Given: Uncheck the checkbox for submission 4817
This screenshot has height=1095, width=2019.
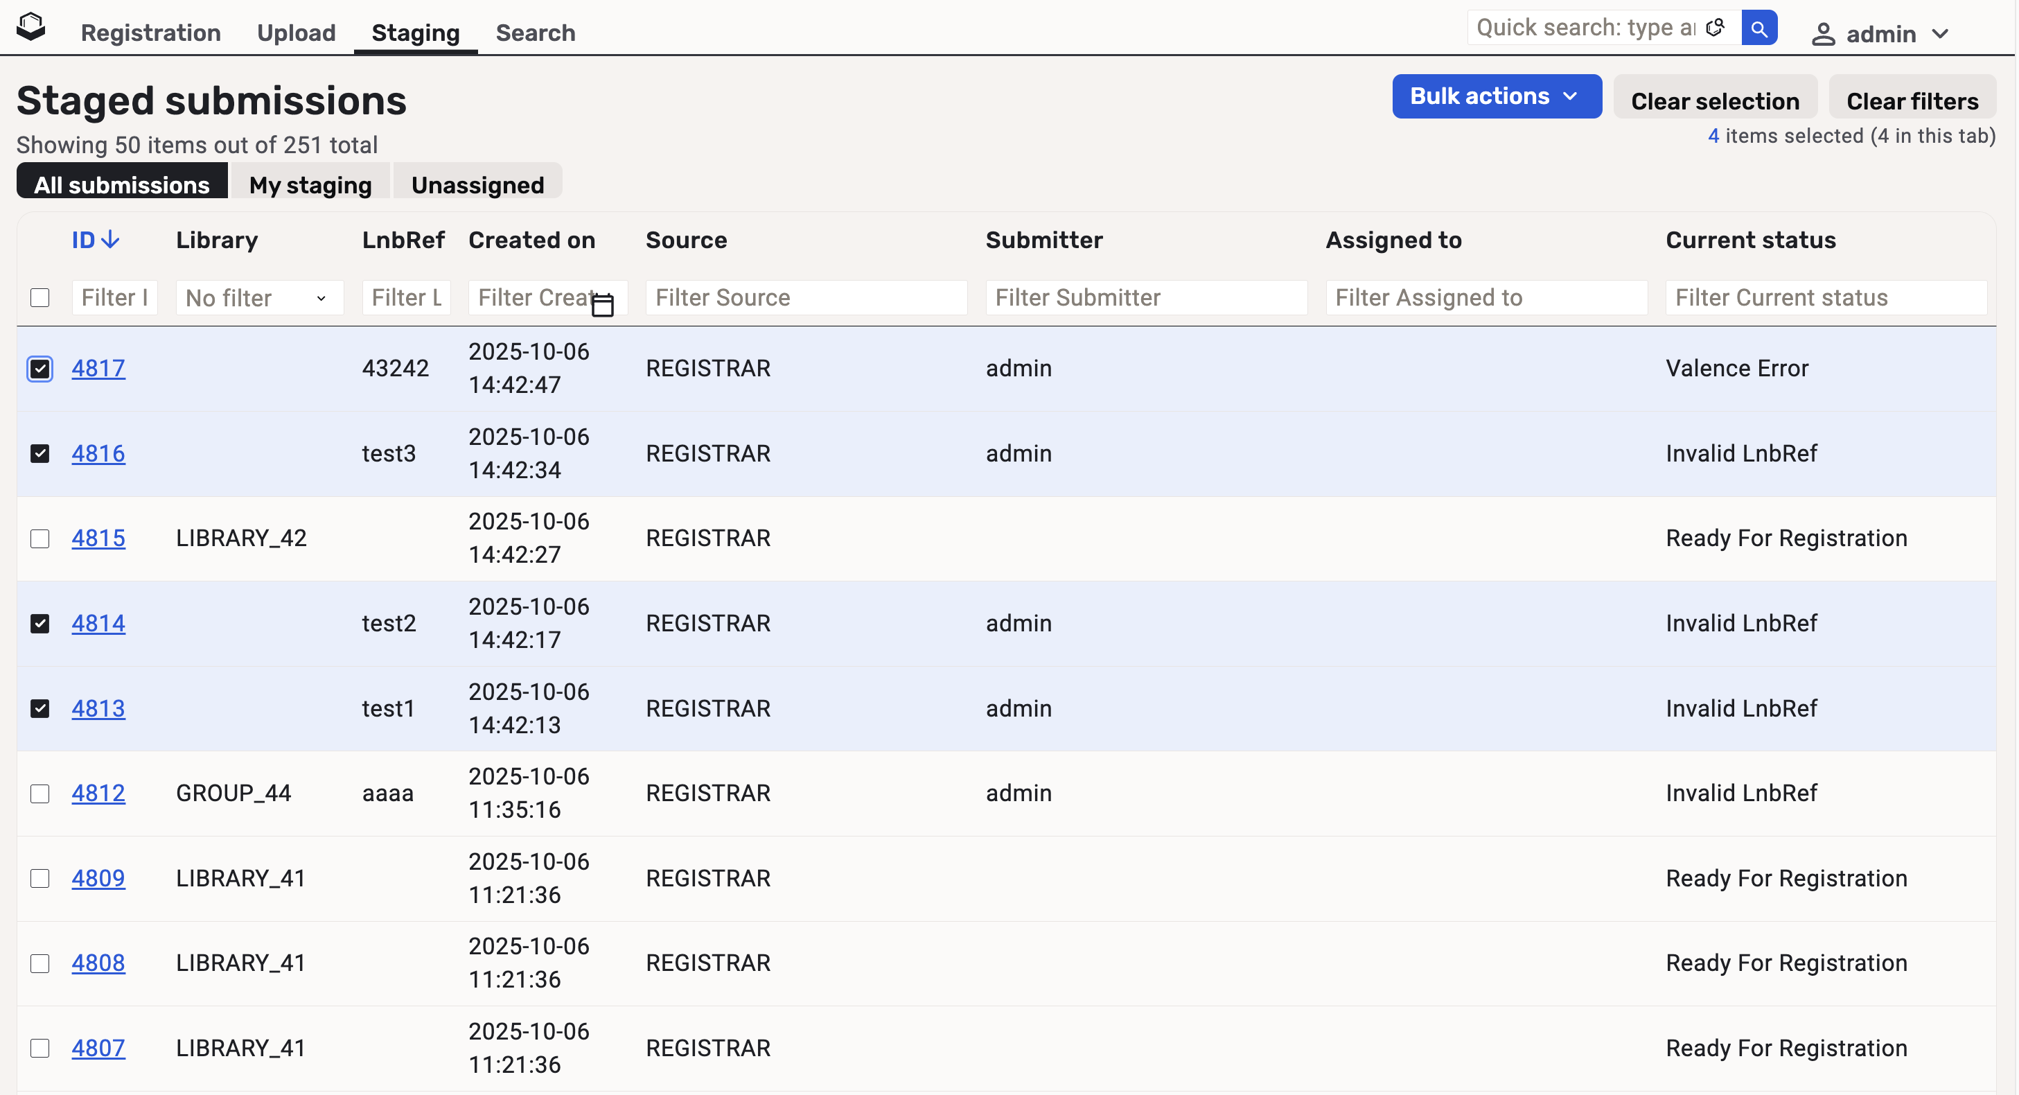Looking at the screenshot, I should (40, 369).
